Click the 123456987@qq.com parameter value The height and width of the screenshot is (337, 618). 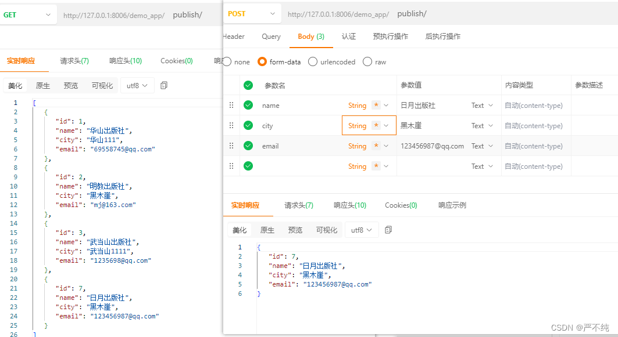(x=433, y=146)
